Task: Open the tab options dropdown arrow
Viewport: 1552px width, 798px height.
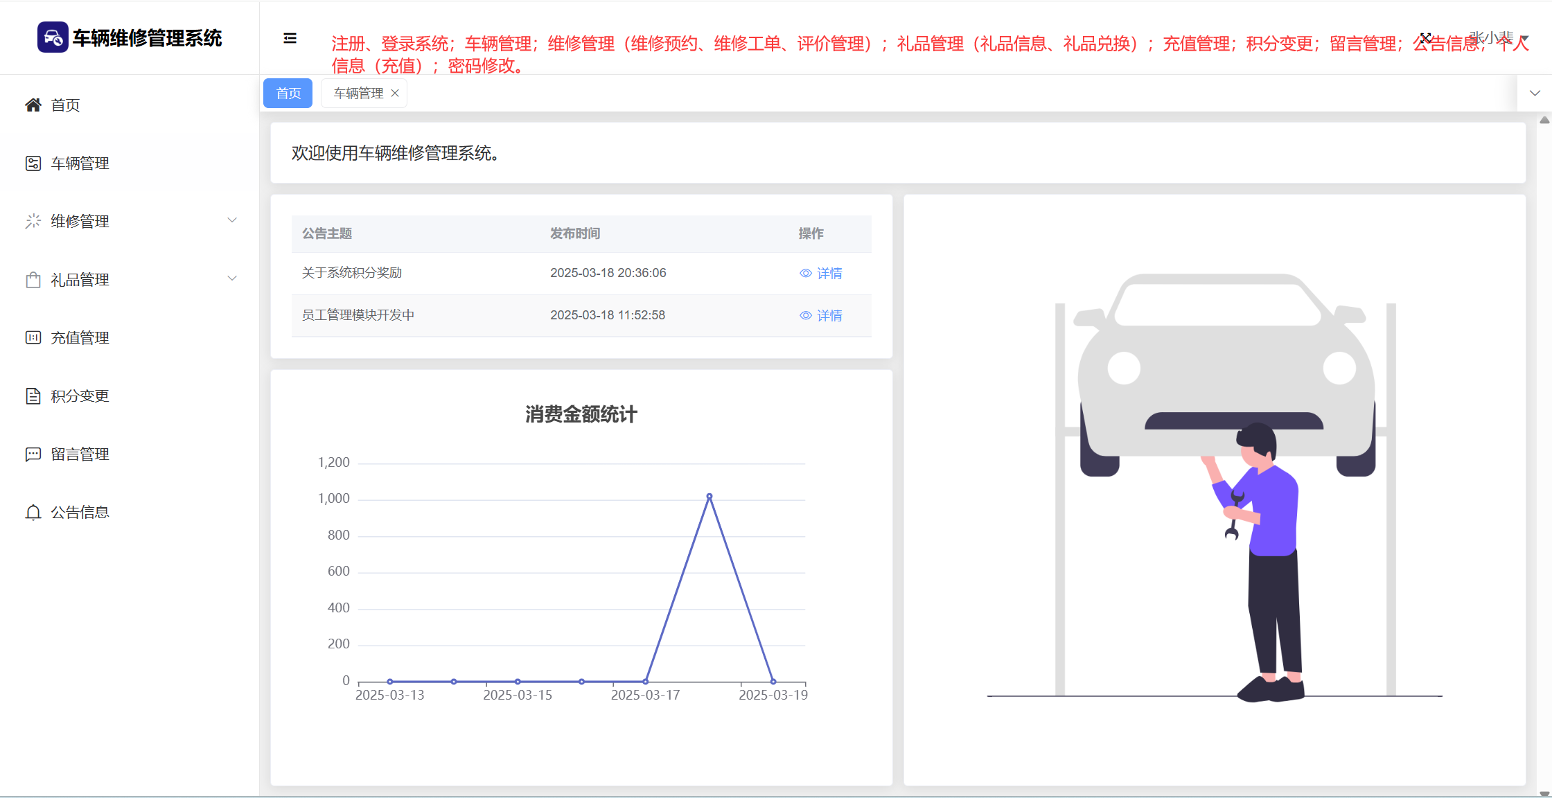Action: 1535,93
